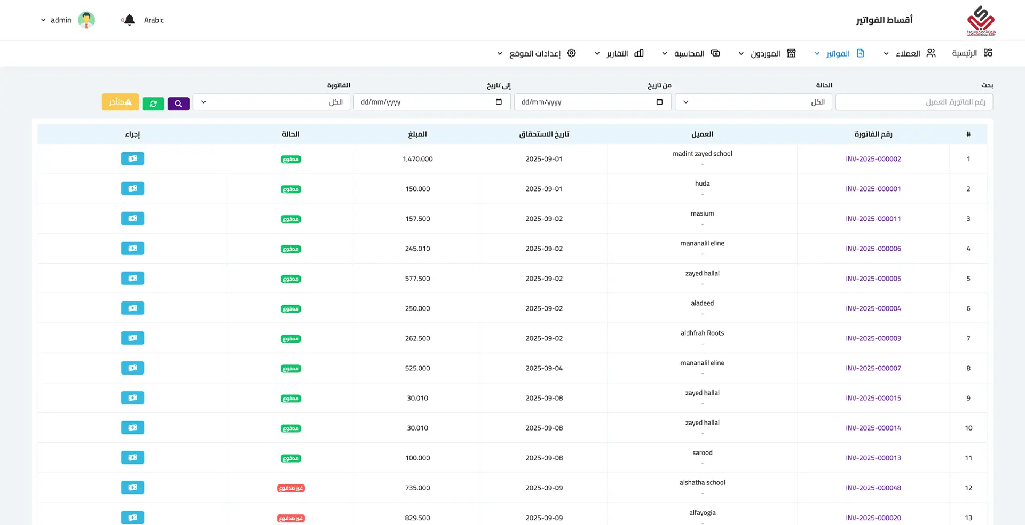
Task: Click the yellow 'متأخر' overdue button
Action: tap(120, 102)
